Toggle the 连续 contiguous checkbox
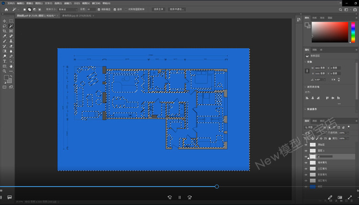Viewport: 359px width, 205px height. coord(114,9)
